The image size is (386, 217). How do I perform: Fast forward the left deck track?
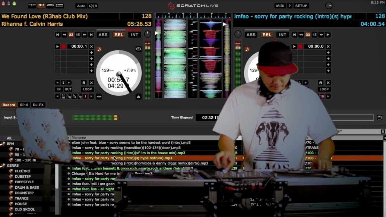pos(84,35)
